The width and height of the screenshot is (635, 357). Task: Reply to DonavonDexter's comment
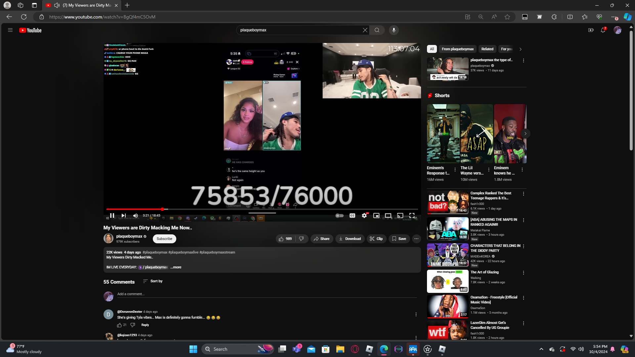(145, 325)
